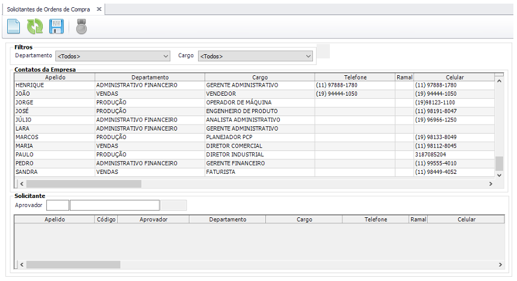Viewport: 517px width, 281px height.
Task: Click the Save floppy disk icon
Action: (x=56, y=26)
